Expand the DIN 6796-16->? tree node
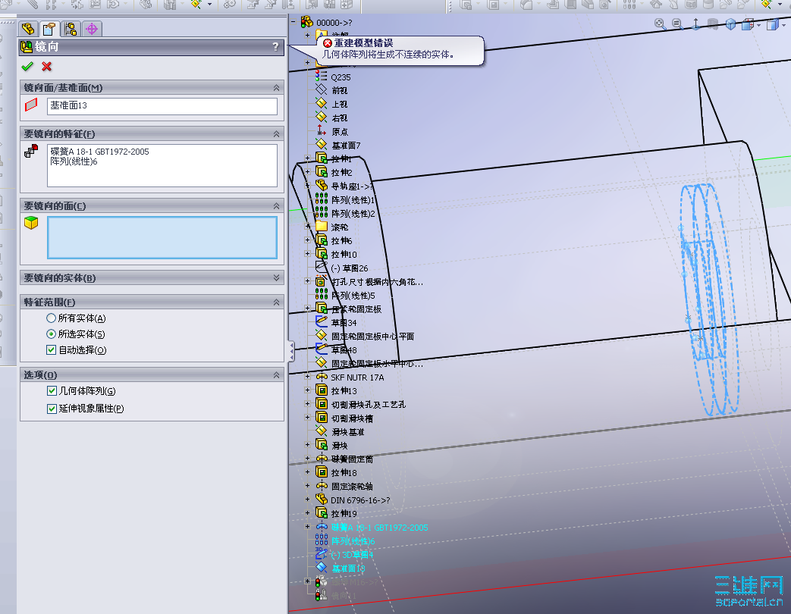The width and height of the screenshot is (791, 614). click(x=308, y=499)
